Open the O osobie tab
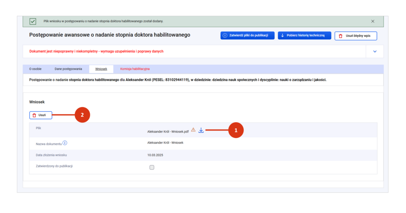This screenshot has width=406, height=213. pyautogui.click(x=35, y=69)
